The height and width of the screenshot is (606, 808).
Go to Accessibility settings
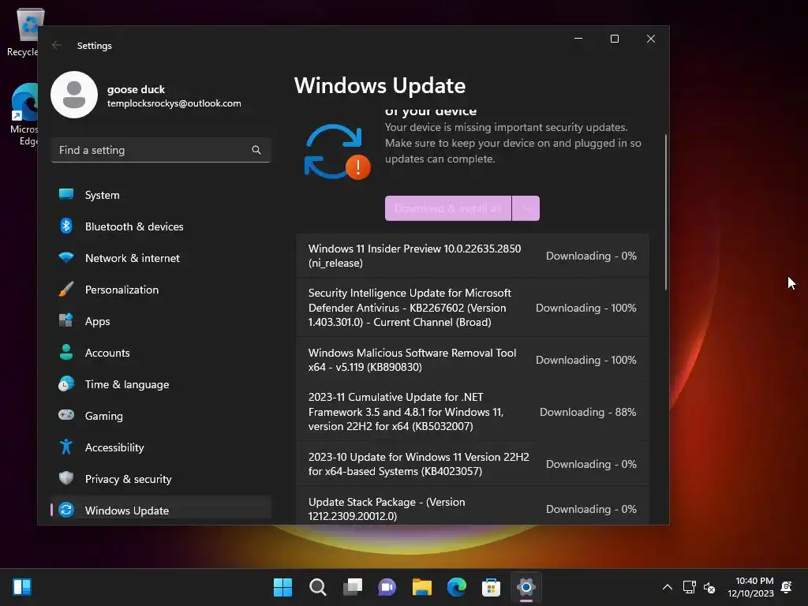pyautogui.click(x=161, y=447)
